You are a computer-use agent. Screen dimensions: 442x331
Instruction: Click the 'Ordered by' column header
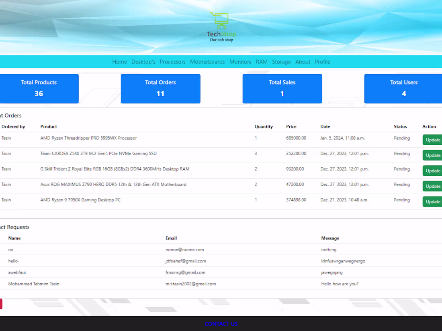pos(13,127)
